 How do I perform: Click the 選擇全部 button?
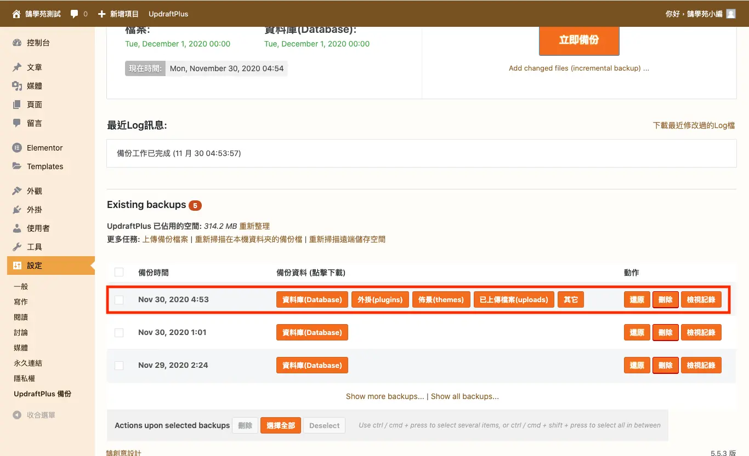(x=281, y=425)
